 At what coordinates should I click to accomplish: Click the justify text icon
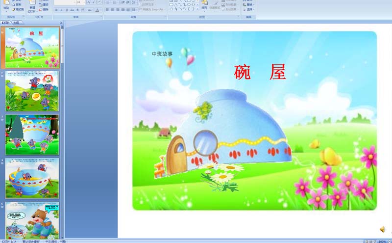(123, 10)
